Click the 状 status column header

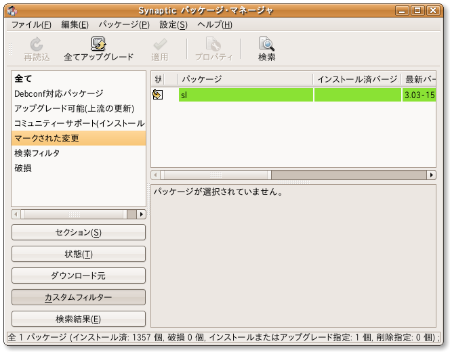(x=158, y=79)
